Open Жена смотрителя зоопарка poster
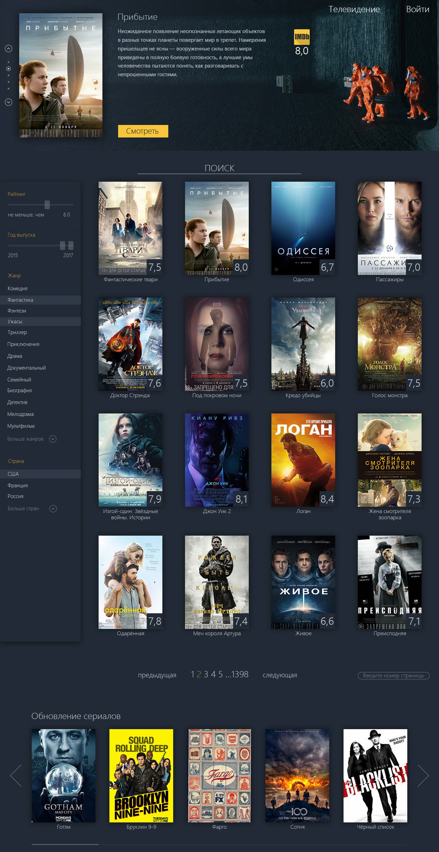The image size is (439, 852). click(x=390, y=460)
